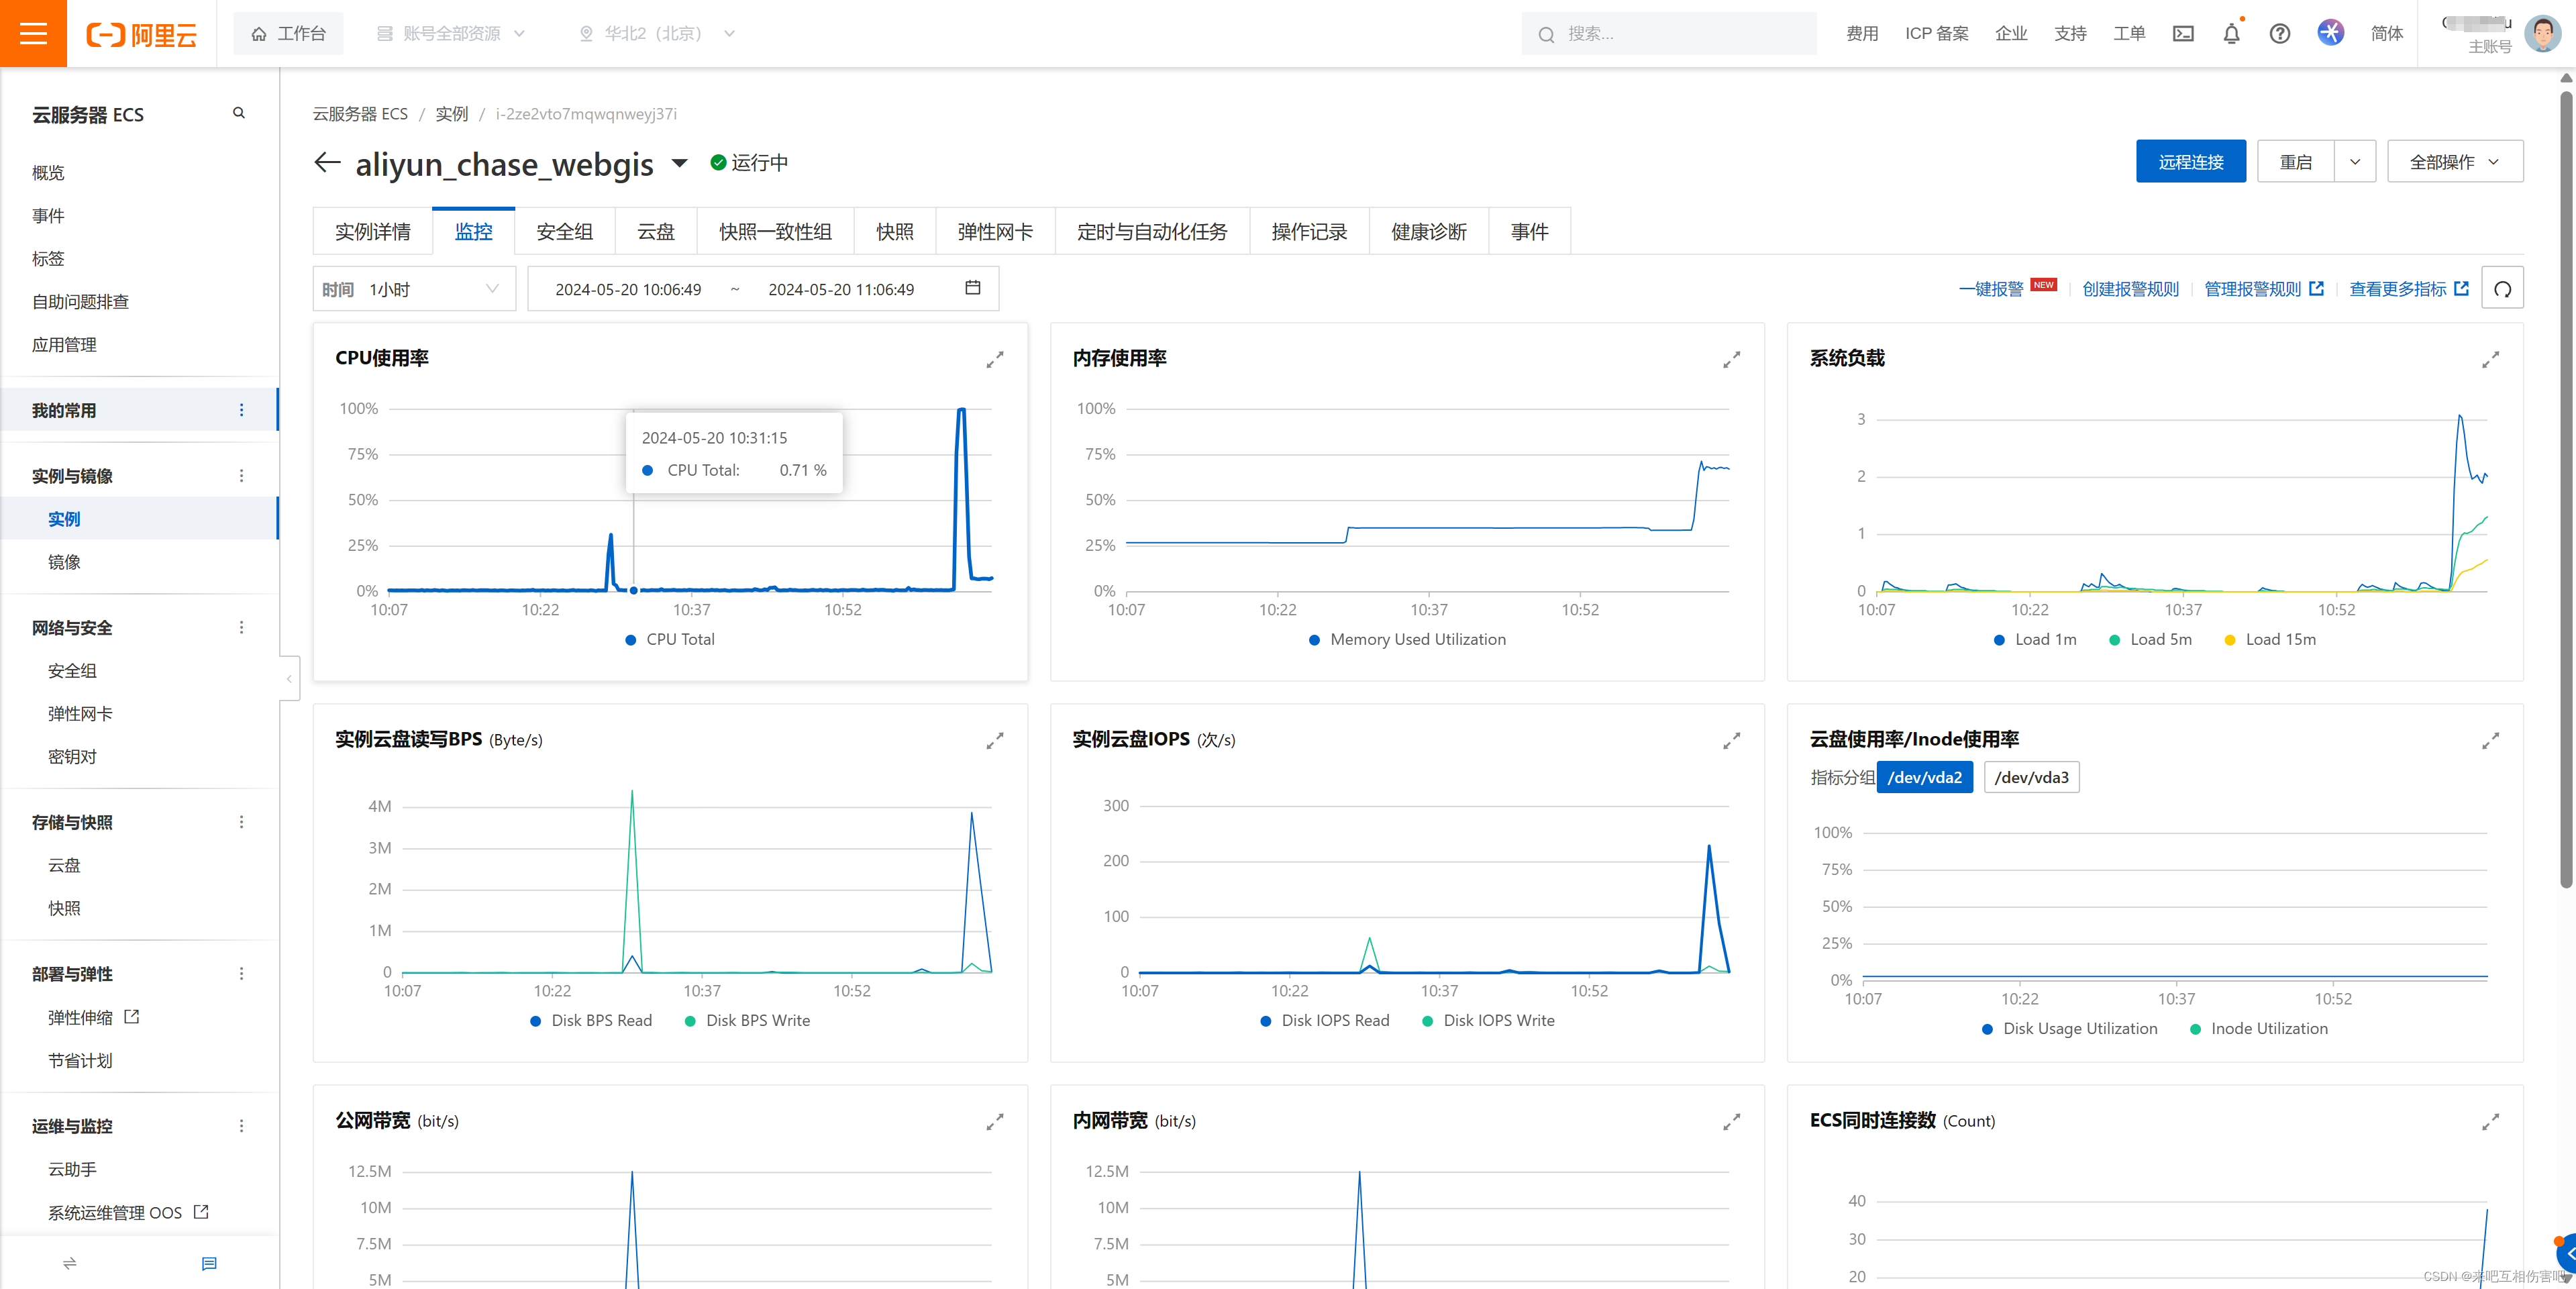
Task: Select the /dev/vda3 metric group toggle
Action: coord(2031,777)
